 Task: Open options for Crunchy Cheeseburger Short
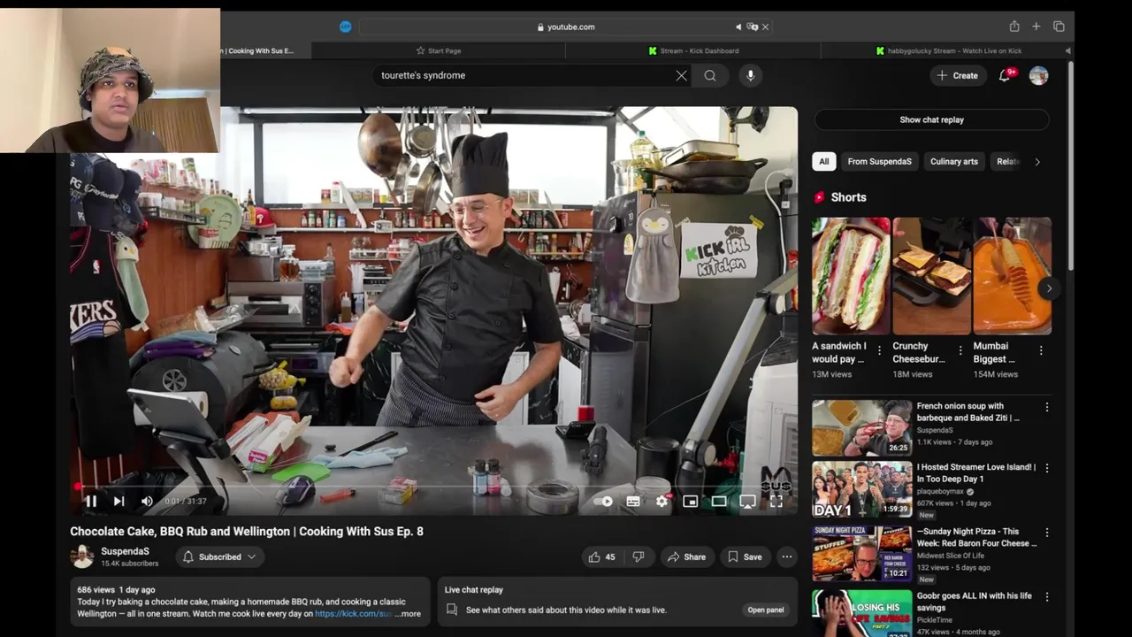960,351
